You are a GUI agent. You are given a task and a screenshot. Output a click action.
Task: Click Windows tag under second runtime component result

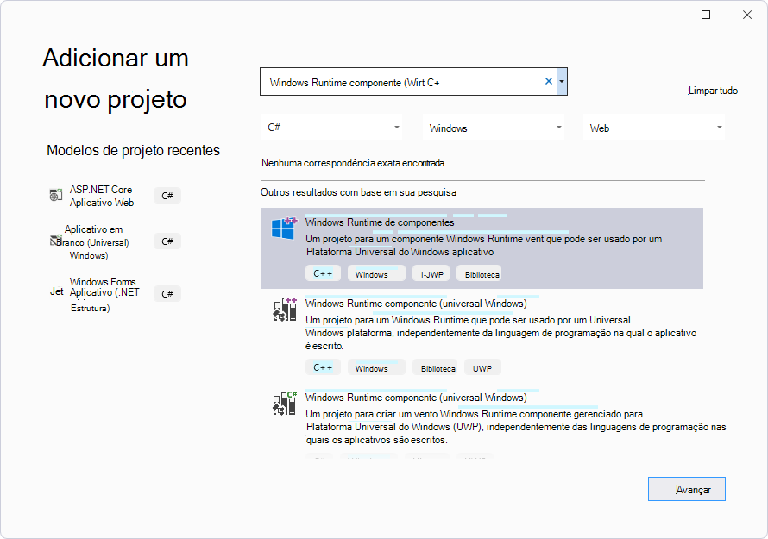pyautogui.click(x=376, y=368)
